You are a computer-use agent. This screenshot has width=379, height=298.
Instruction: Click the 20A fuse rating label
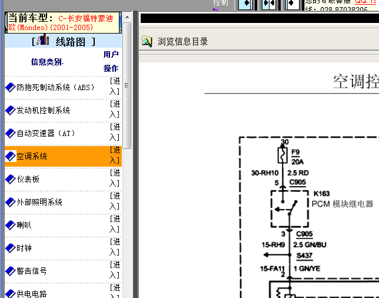(298, 161)
